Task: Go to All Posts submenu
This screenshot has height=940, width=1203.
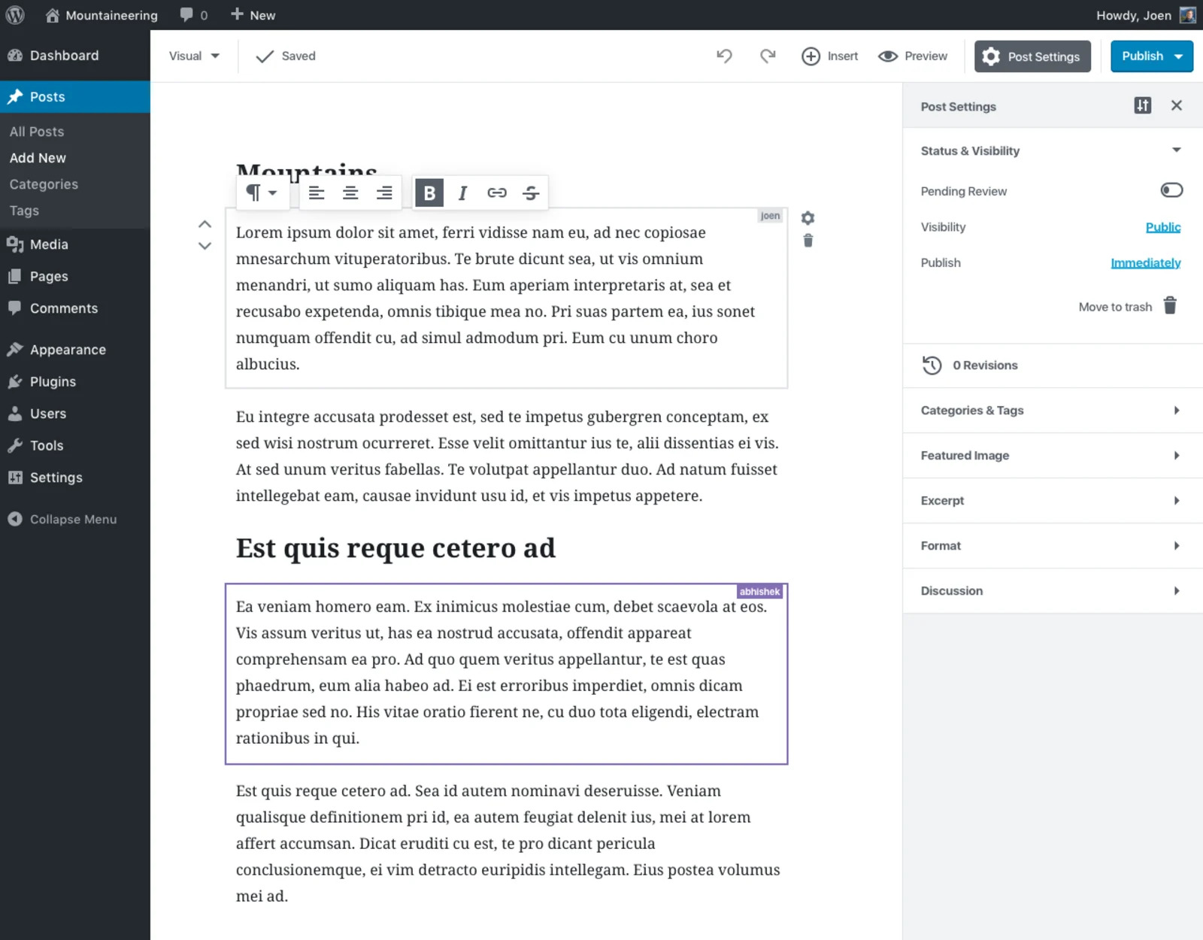Action: pos(37,132)
